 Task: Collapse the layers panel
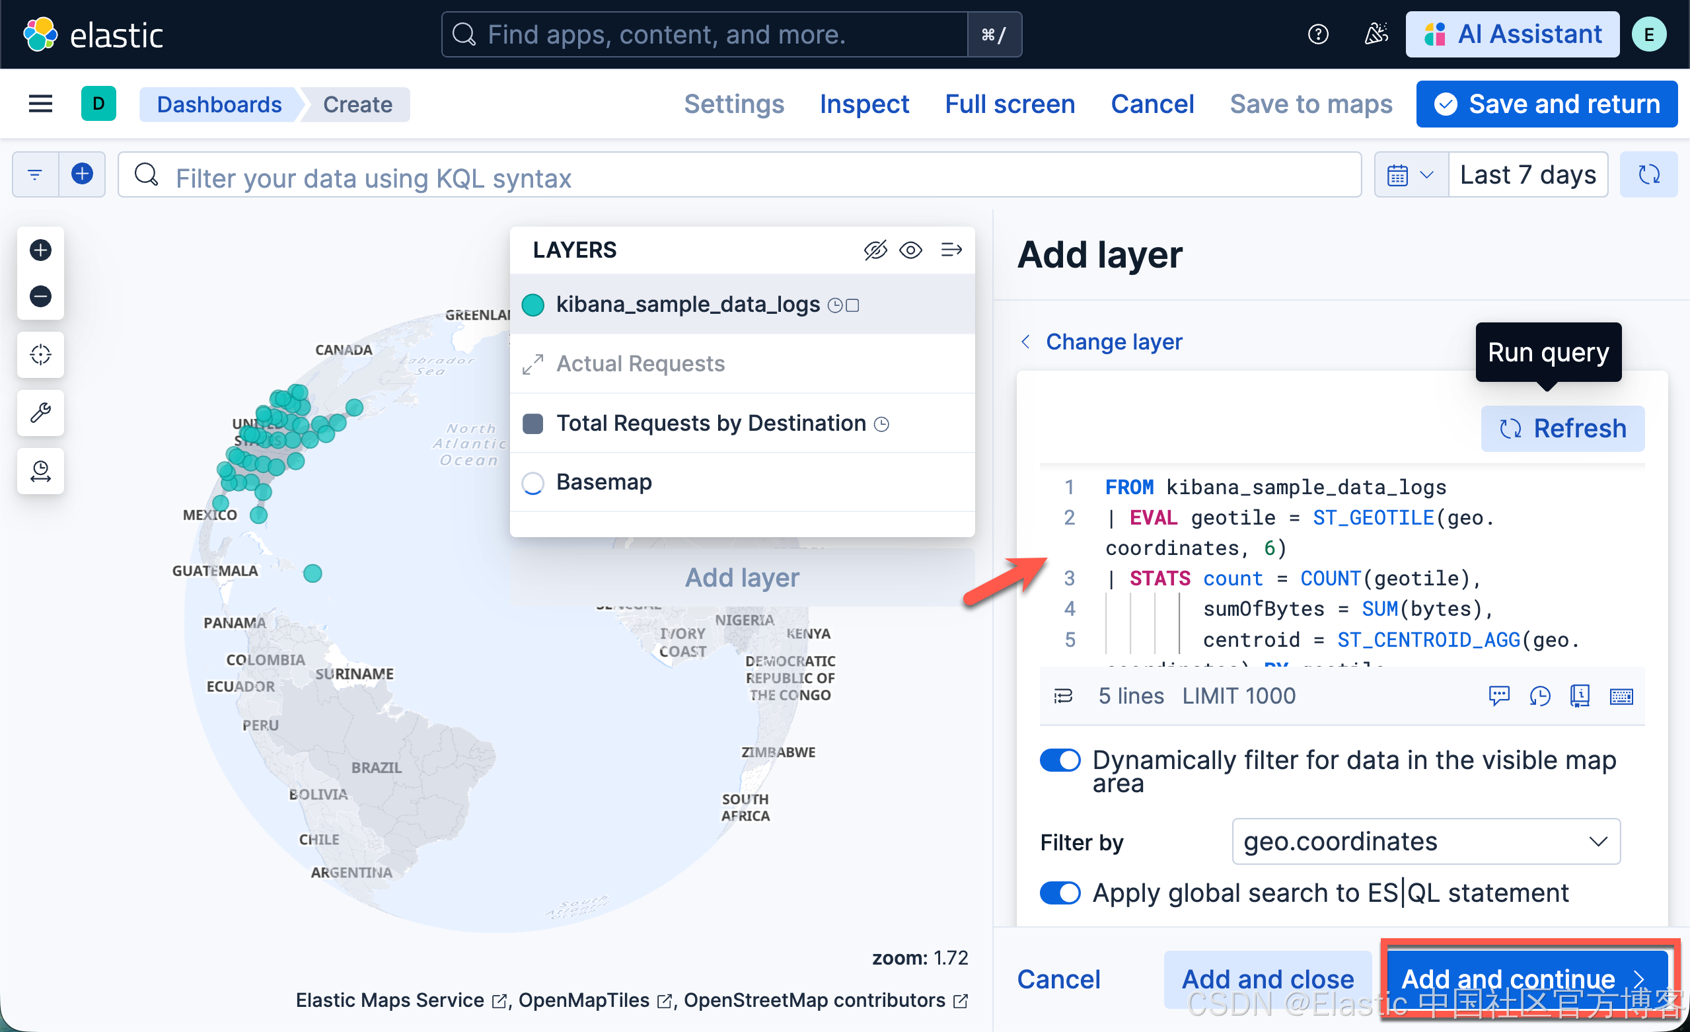(951, 250)
